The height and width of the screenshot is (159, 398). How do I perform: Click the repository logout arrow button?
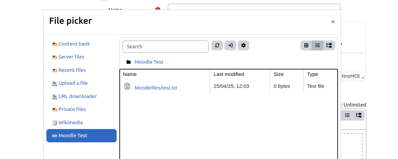230,45
